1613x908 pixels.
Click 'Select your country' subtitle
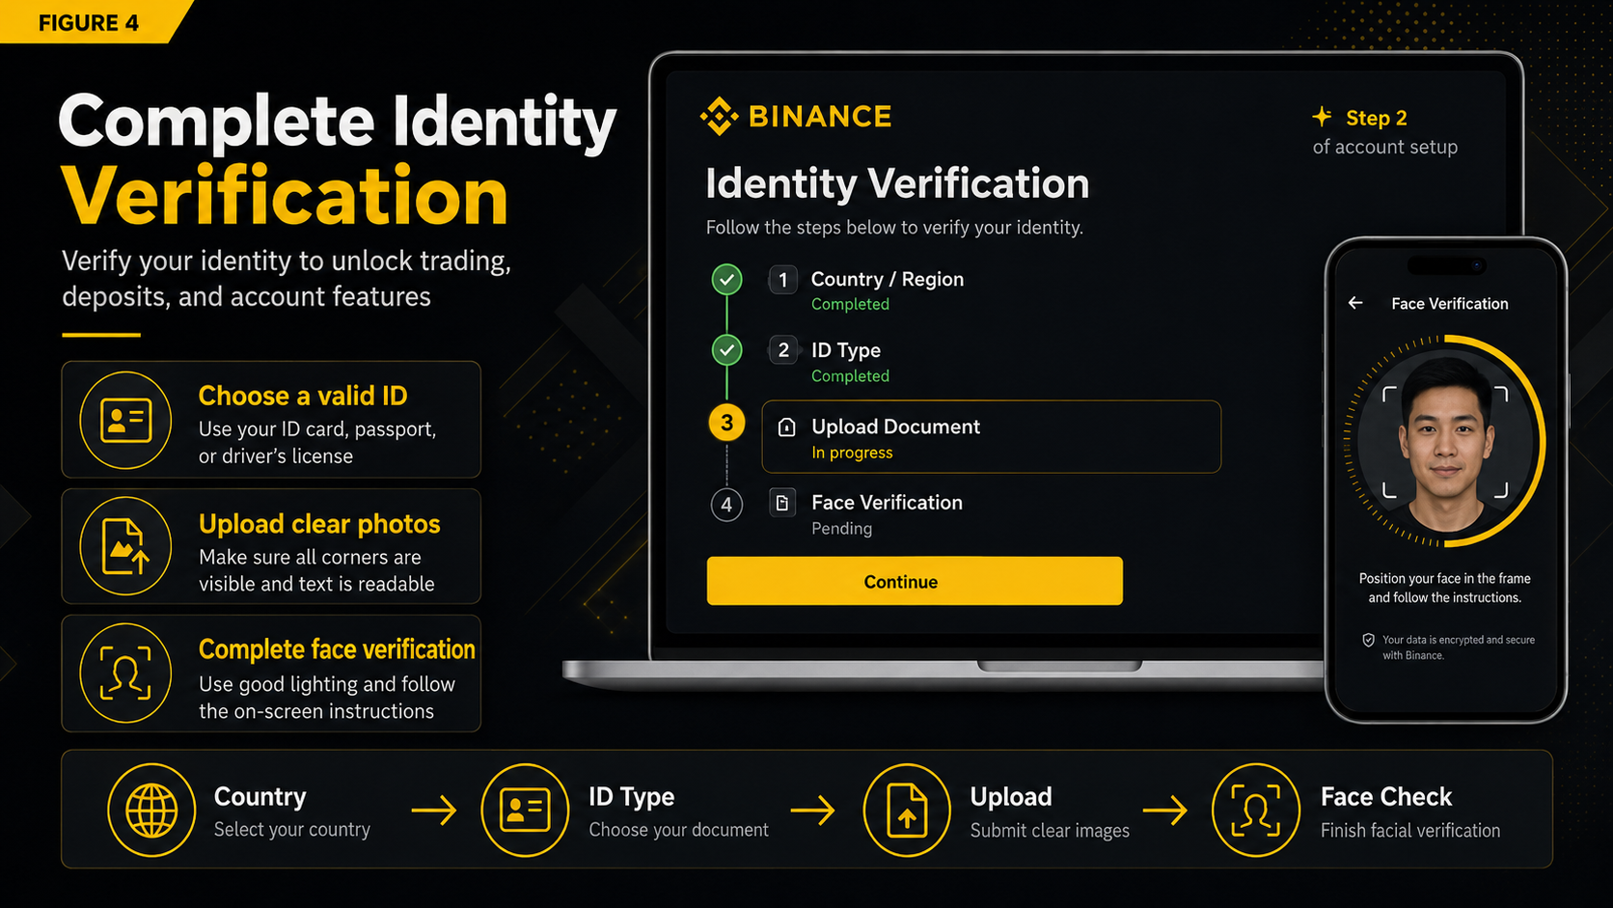click(292, 830)
